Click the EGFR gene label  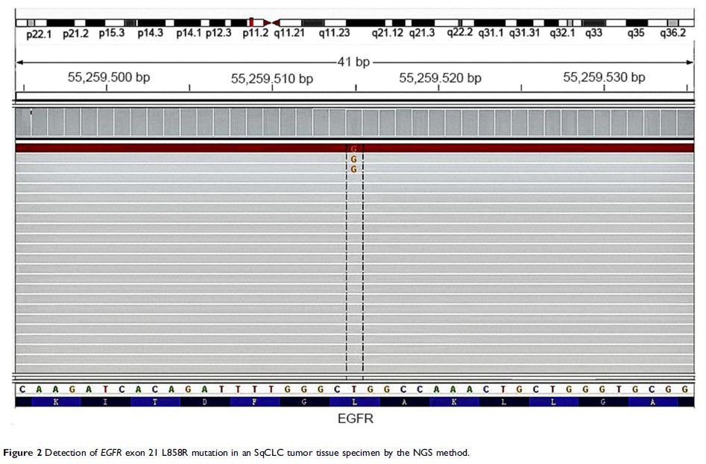point(355,419)
